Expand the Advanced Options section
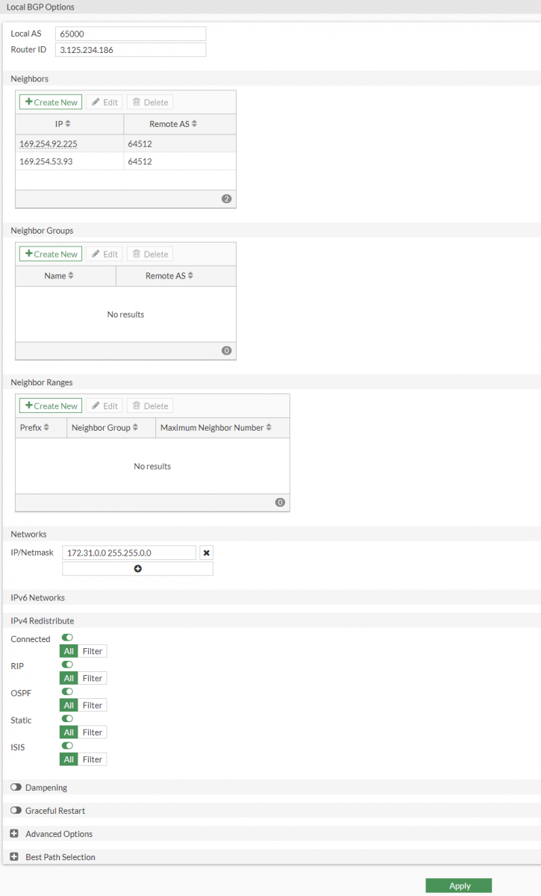This screenshot has height=896, width=541. pos(14,834)
